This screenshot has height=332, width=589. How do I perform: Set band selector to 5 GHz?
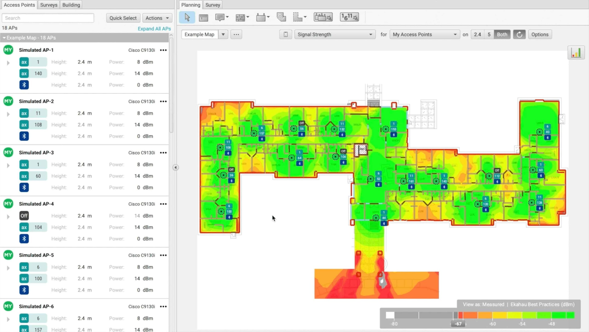488,34
